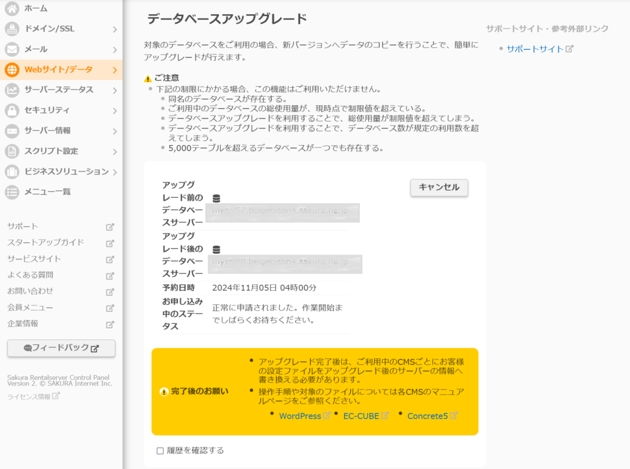630x469 pixels.
Task: Click the Home house icon in sidebar
Action: point(12,9)
